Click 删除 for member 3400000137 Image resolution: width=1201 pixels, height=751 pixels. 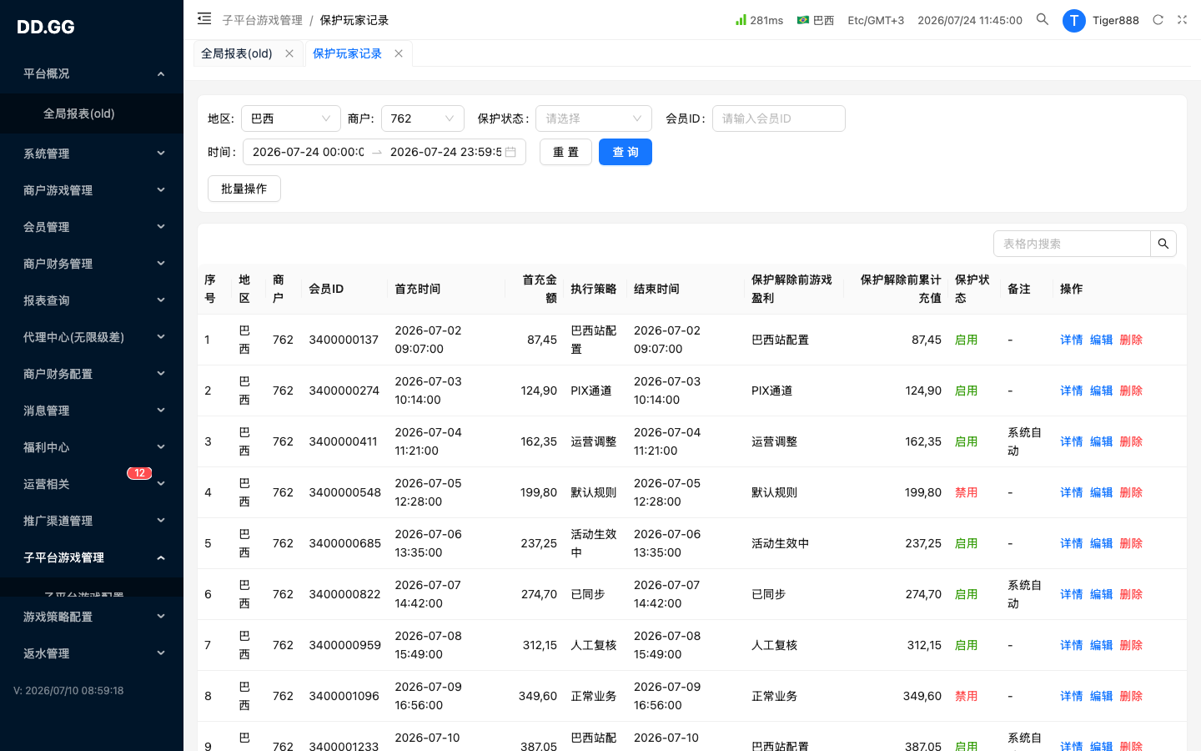tap(1131, 340)
